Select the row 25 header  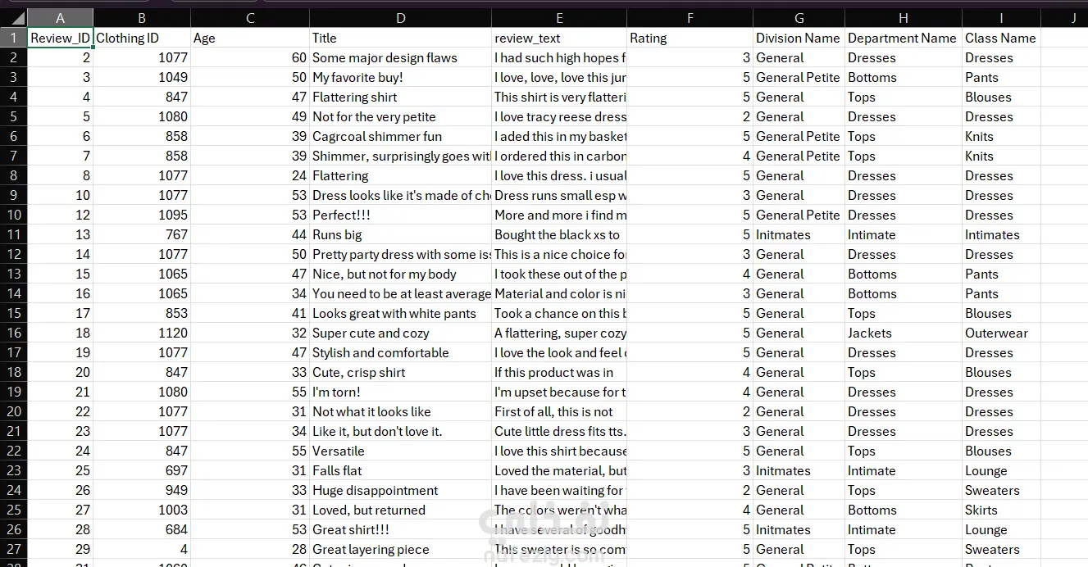tap(14, 510)
